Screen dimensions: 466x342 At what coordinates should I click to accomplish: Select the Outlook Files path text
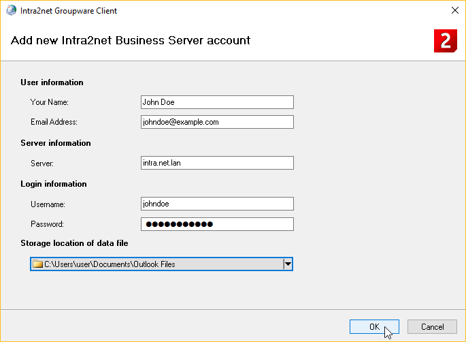point(110,264)
